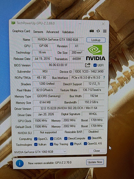Screen dimensions: 134x179
Task: Click the Device ID field 10DE 1C03
Action: (89, 72)
